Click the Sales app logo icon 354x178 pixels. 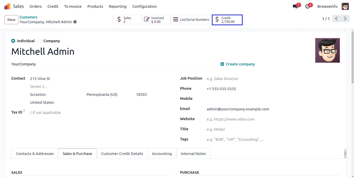coord(7,6)
